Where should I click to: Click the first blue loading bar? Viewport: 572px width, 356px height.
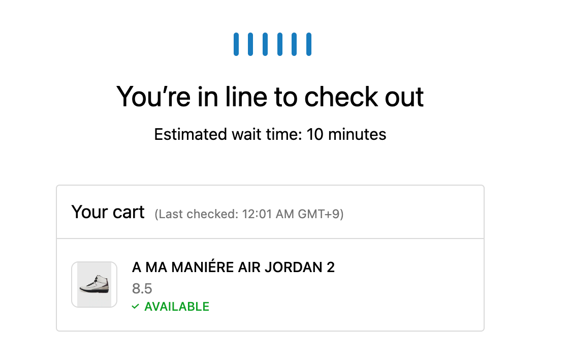pos(236,44)
